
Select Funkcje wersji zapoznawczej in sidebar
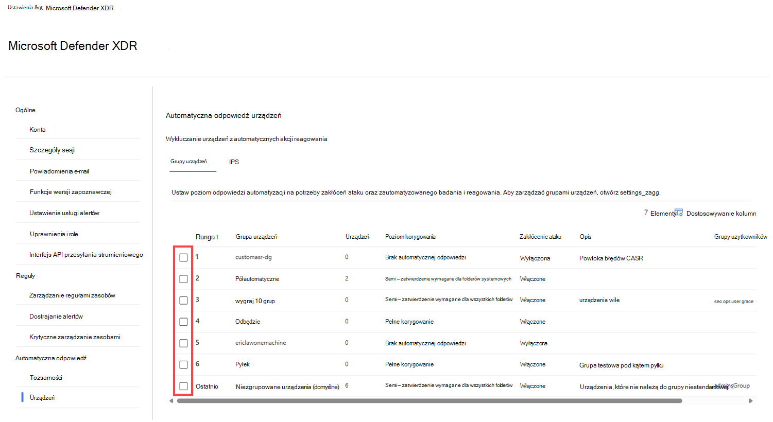[71, 192]
